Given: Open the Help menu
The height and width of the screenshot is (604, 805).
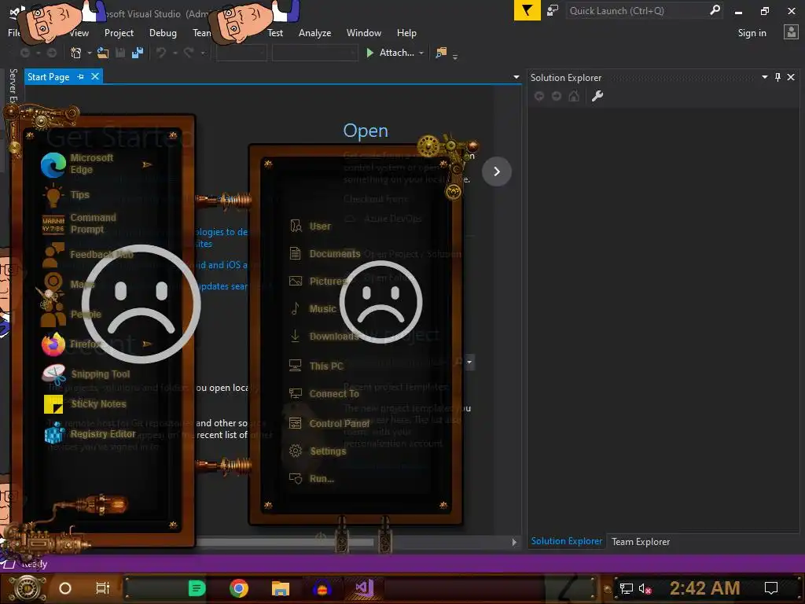Looking at the screenshot, I should point(406,33).
